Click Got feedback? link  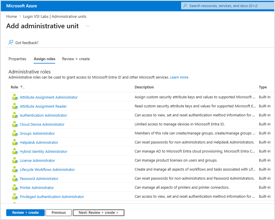coord(27,43)
